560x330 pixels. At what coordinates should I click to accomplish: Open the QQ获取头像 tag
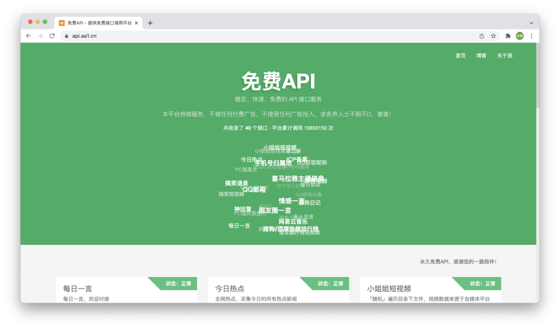[x=308, y=195]
